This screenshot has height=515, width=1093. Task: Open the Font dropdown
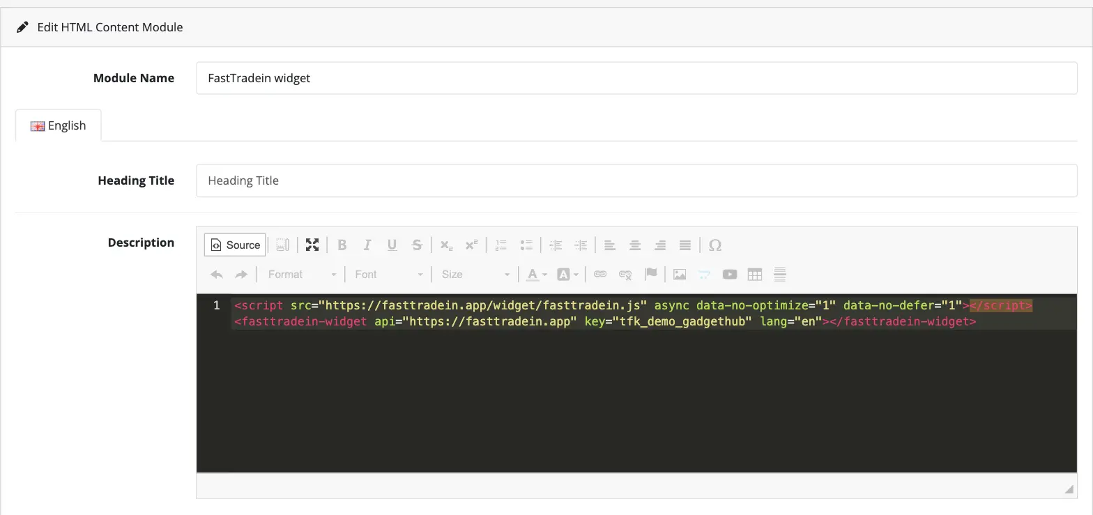(x=388, y=274)
